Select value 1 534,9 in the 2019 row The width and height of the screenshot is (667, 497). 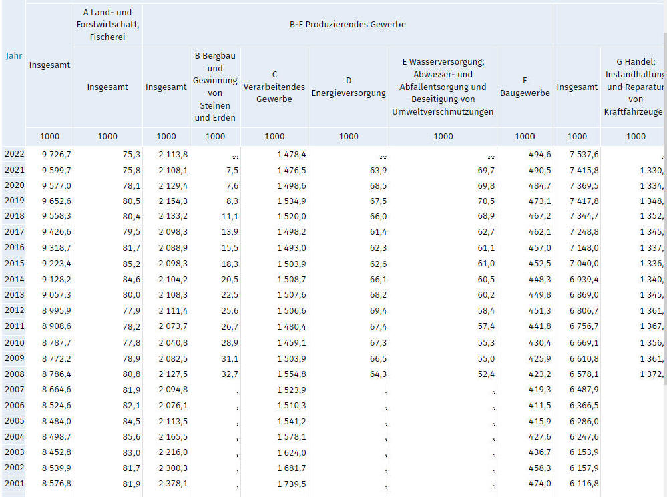click(x=291, y=201)
